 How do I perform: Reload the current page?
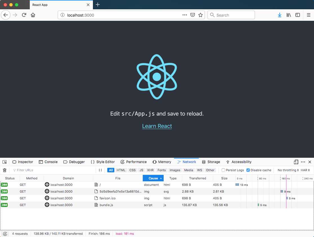tap(24, 15)
